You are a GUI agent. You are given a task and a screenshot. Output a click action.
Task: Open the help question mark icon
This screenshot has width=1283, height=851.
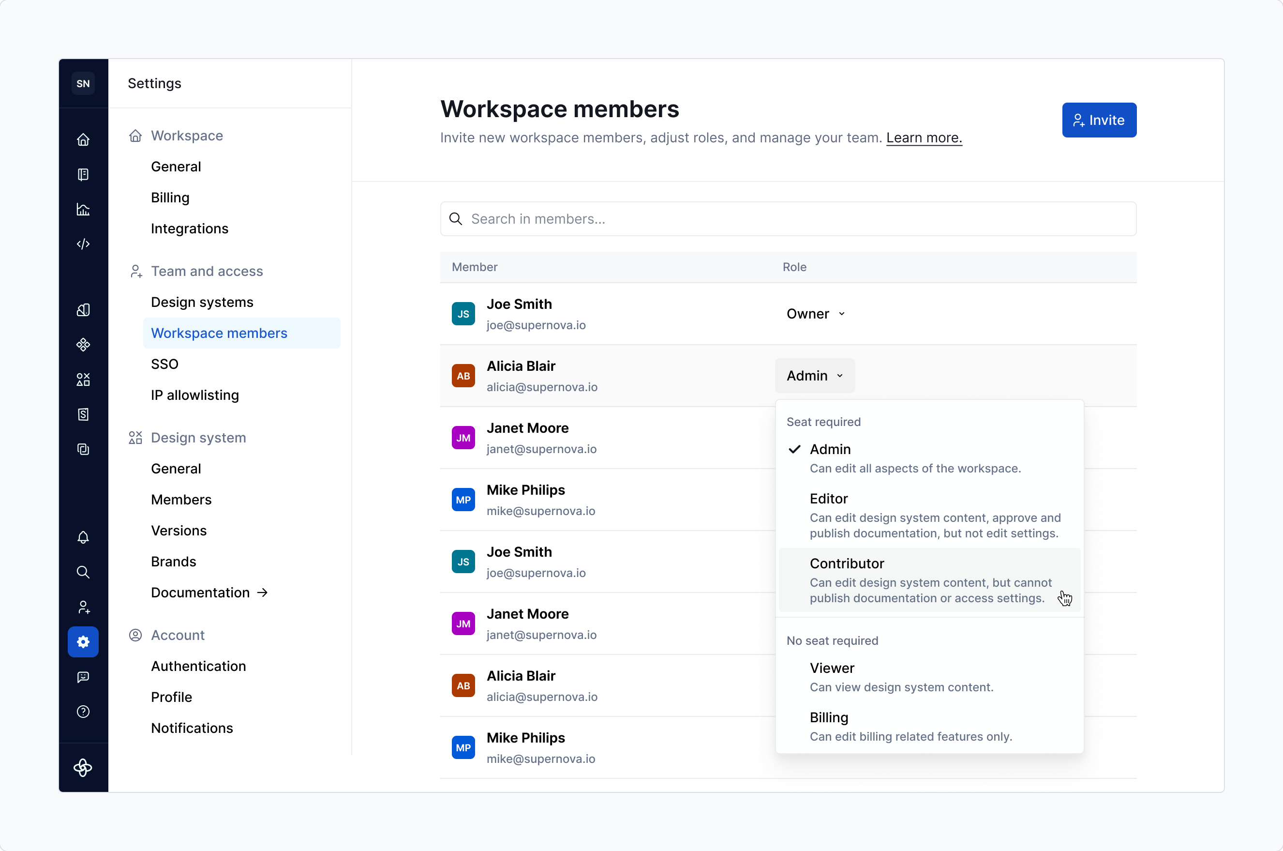84,712
